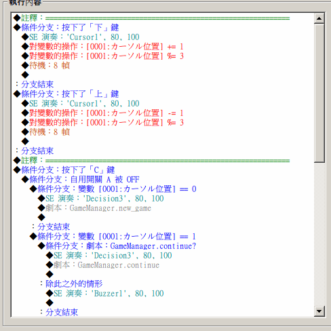Image resolution: width=331 pixels, height=331 pixels.
Task: Click the scroll up arrow button
Action: [319, 18]
